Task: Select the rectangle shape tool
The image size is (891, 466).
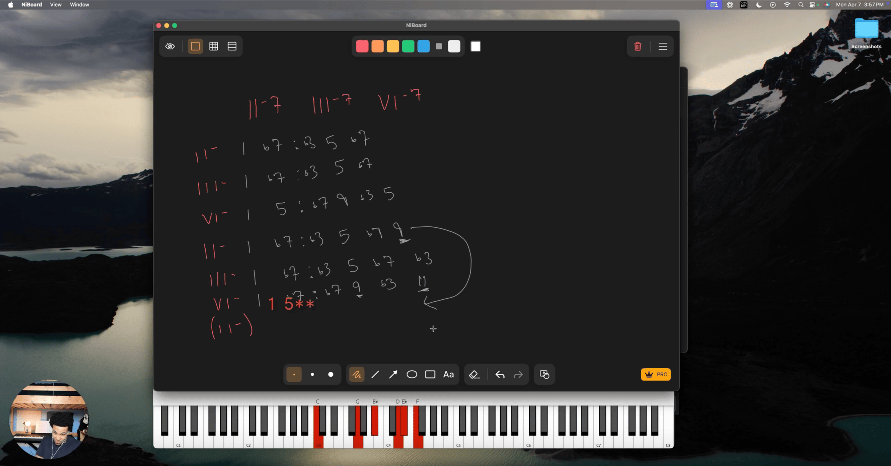Action: point(430,374)
